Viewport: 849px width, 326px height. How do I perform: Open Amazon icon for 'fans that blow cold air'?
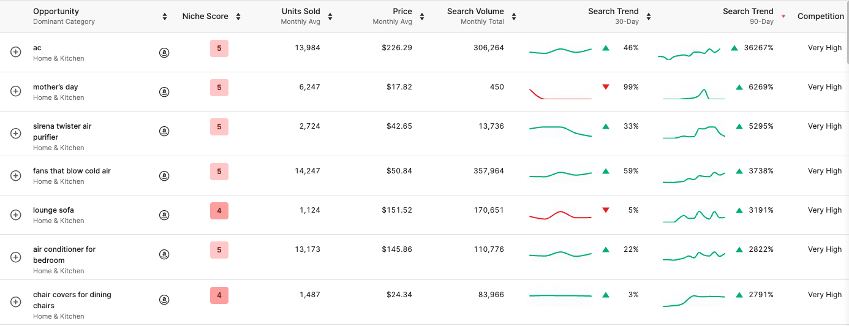164,176
